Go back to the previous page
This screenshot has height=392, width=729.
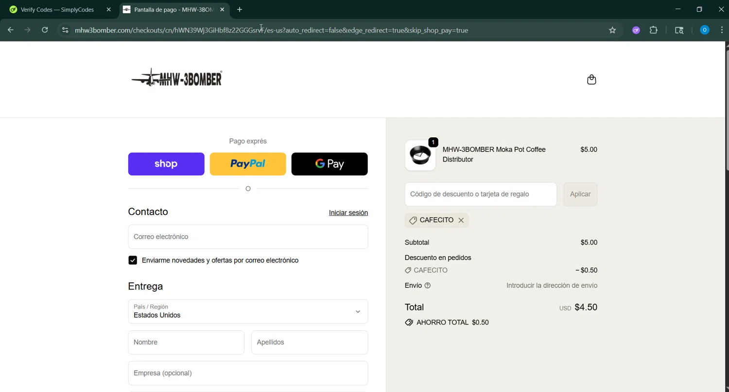(11, 30)
